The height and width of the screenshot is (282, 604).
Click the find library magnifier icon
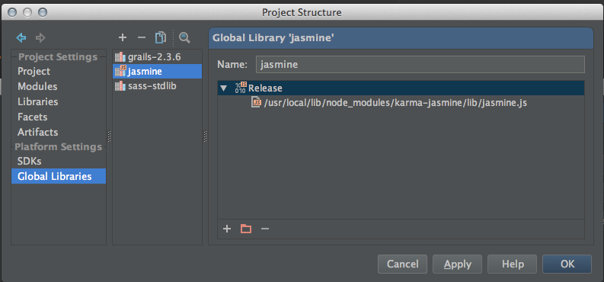pyautogui.click(x=184, y=37)
